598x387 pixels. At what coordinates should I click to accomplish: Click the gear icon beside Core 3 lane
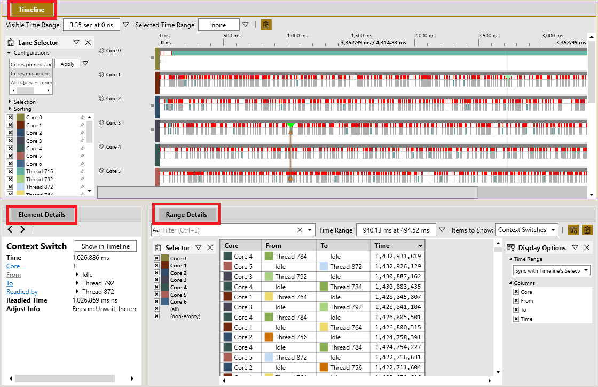pos(101,122)
